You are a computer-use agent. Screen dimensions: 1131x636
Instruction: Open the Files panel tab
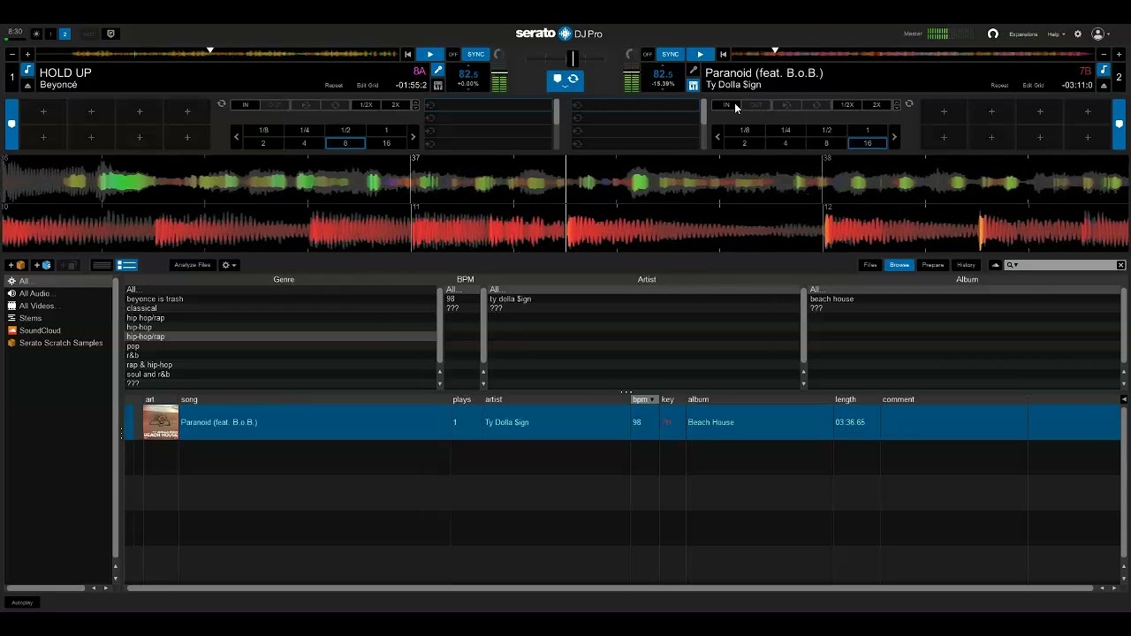coord(870,265)
